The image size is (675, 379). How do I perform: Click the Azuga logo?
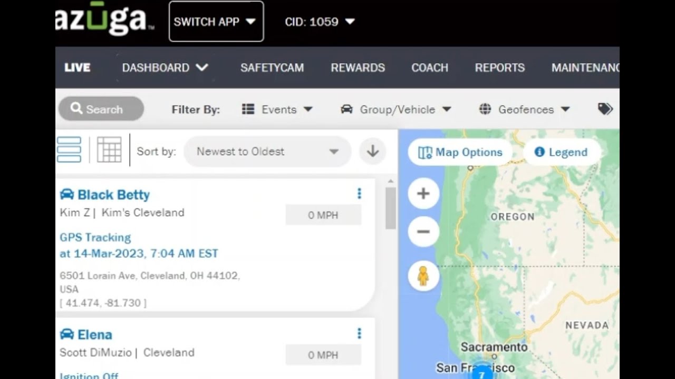104,20
